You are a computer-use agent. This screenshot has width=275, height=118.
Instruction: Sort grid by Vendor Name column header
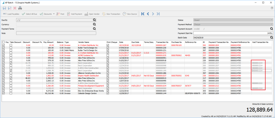coord(84,42)
